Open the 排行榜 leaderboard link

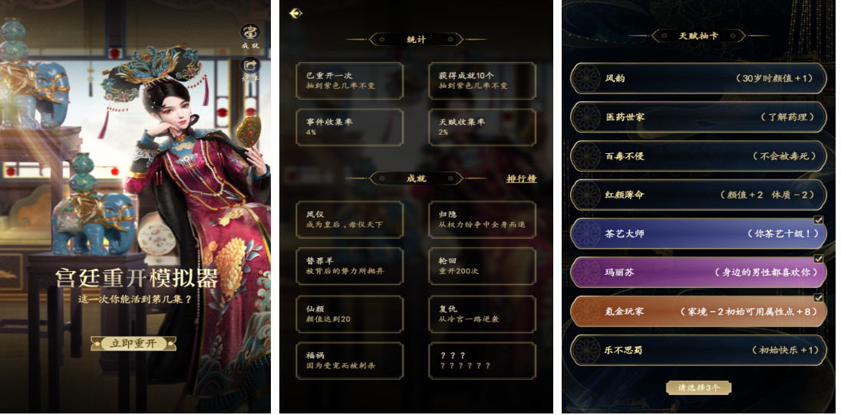click(x=521, y=178)
